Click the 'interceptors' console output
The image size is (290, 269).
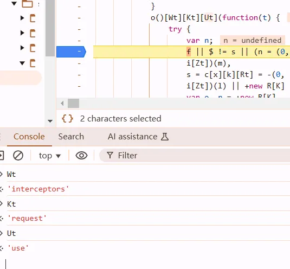pyautogui.click(x=38, y=189)
